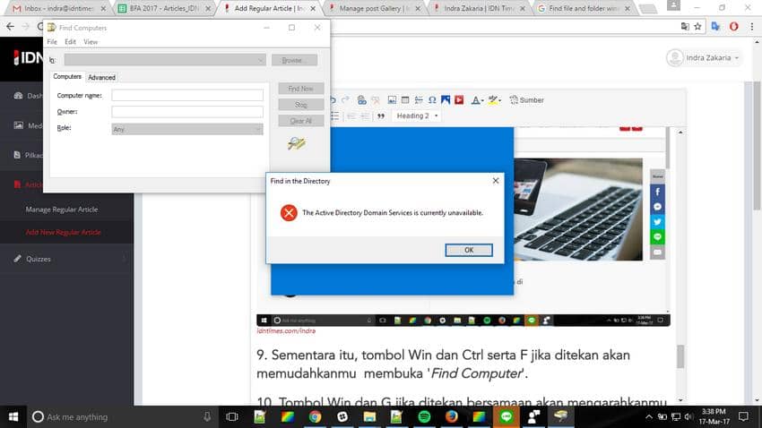Insert a table using the table icon
This screenshot has height=428, width=762.
tap(405, 100)
